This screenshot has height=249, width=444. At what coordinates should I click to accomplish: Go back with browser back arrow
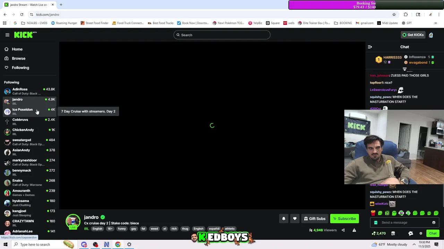point(5,15)
